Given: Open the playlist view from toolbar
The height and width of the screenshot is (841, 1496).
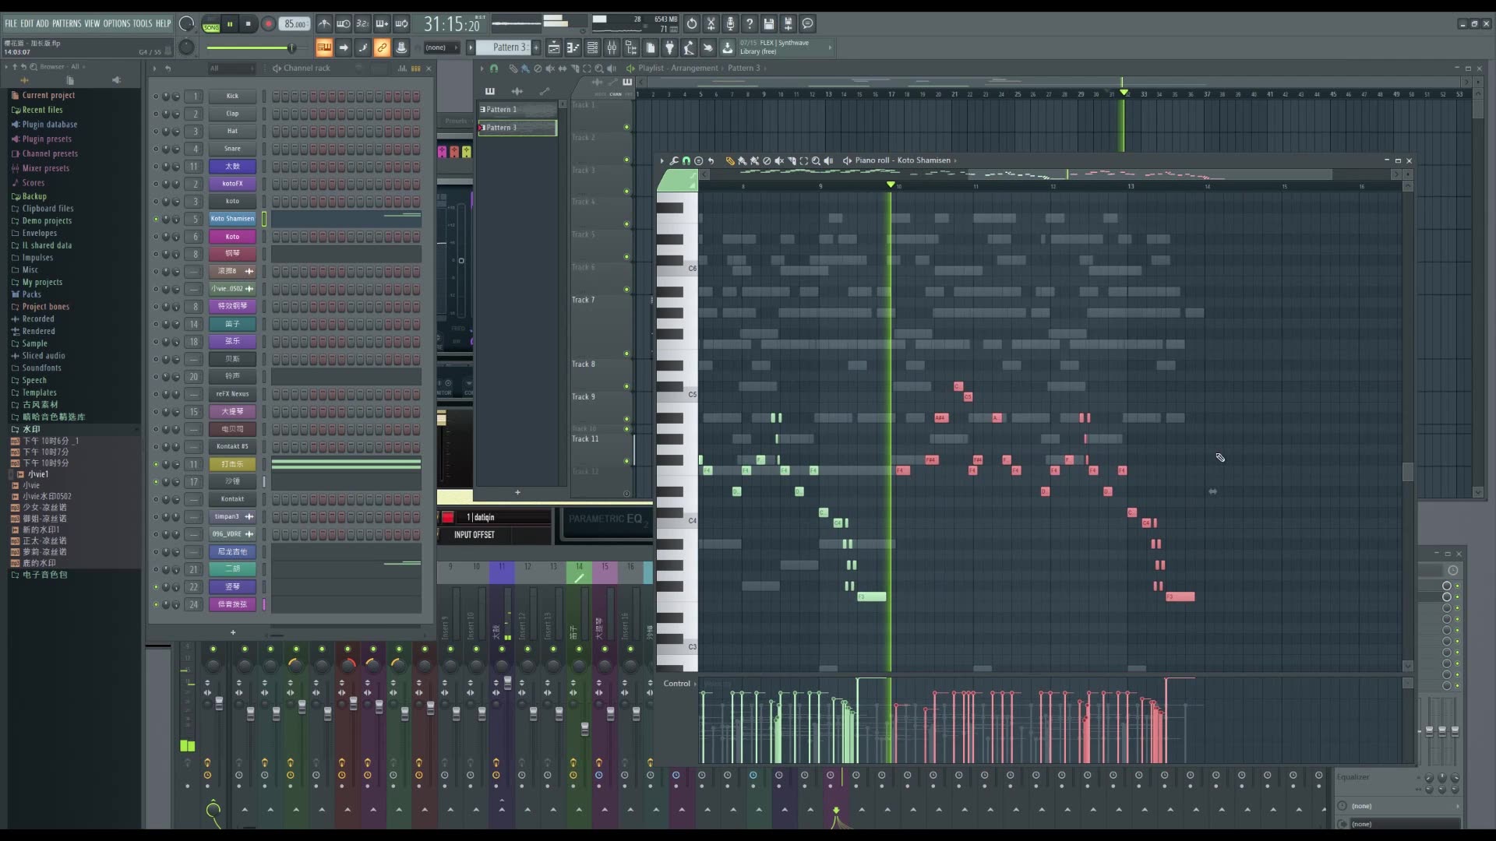Looking at the screenshot, I should point(554,48).
